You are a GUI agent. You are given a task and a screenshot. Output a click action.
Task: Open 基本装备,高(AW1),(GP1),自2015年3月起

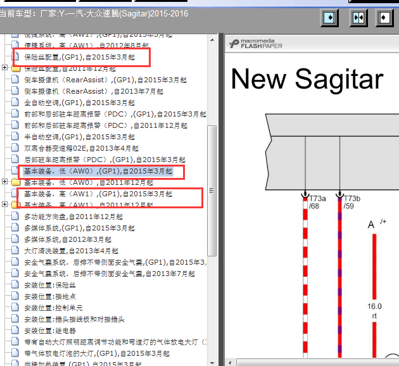coord(98,194)
